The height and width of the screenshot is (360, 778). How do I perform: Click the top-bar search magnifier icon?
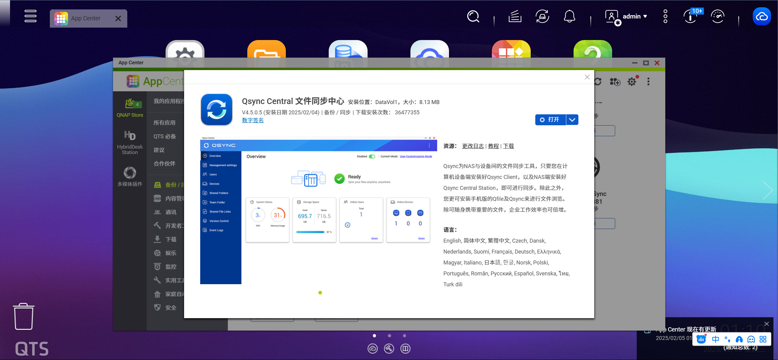[473, 16]
